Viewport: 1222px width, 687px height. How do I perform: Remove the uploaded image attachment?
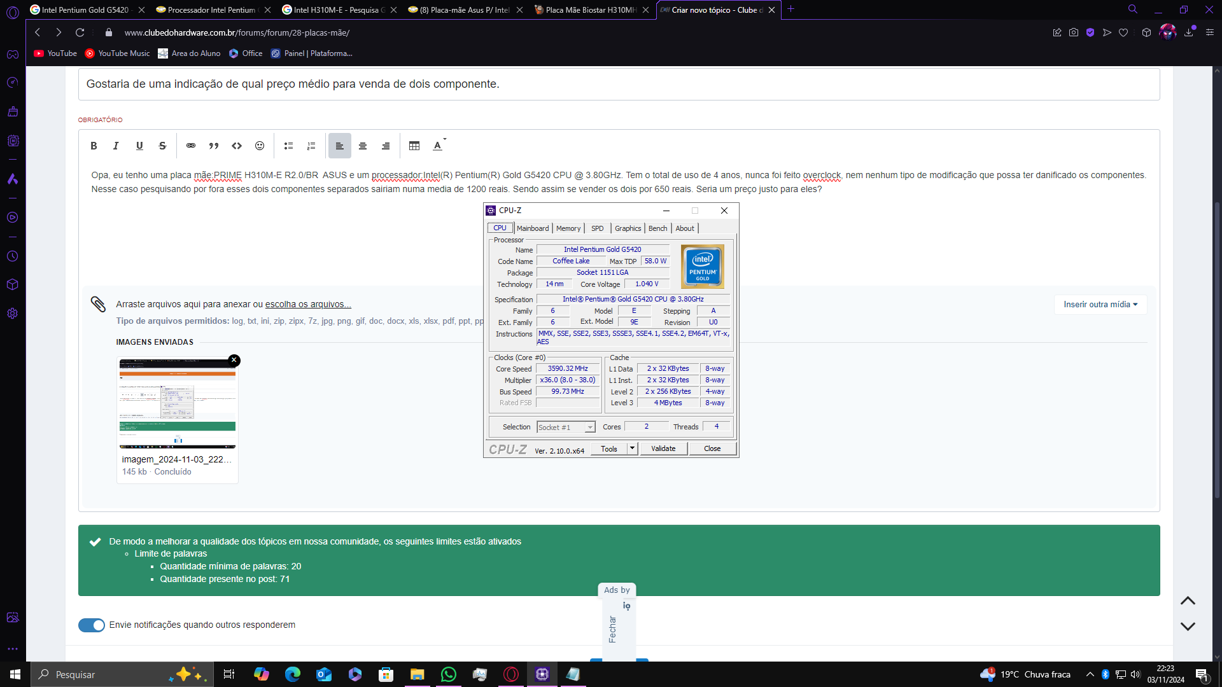point(234,360)
